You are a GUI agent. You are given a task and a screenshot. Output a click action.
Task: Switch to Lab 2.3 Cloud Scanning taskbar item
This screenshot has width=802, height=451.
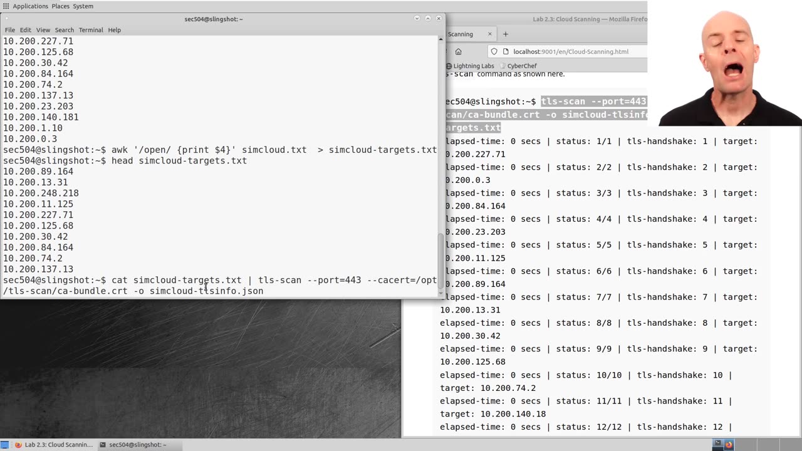[55, 445]
